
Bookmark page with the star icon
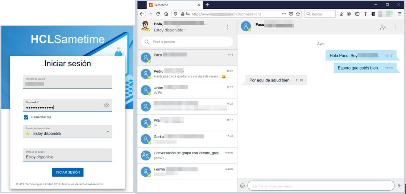[x=298, y=14]
